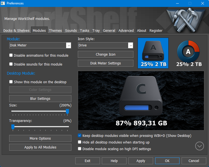Screen dimensions: 209x167
Task: Switch to the Themes tab
Action: click(x=55, y=31)
